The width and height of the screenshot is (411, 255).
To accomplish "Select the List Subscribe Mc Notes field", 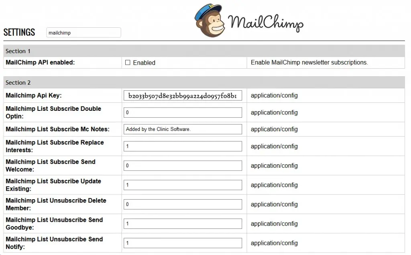I will [183, 129].
